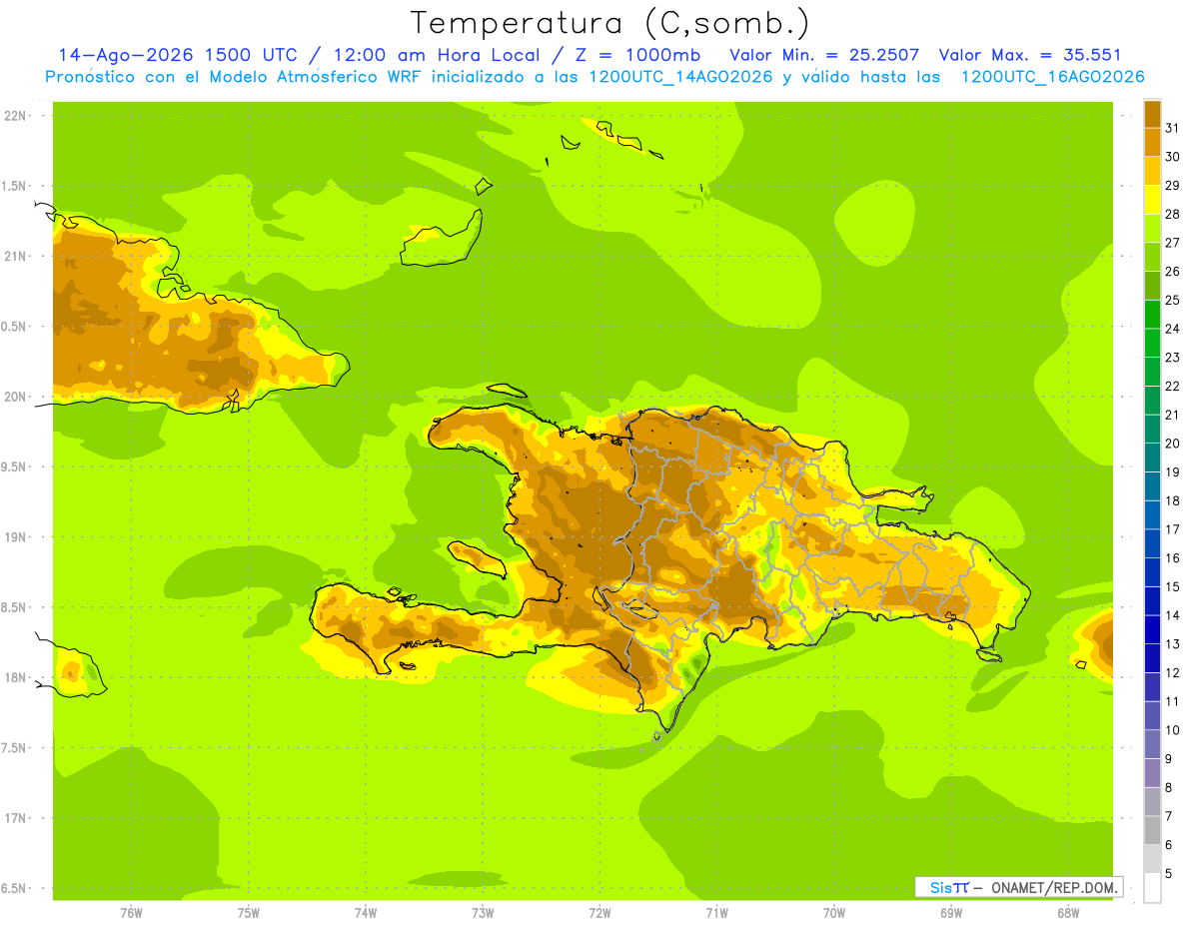Click the '22' label on the color scale
Screen dimensions: 1199x926
click(1172, 386)
